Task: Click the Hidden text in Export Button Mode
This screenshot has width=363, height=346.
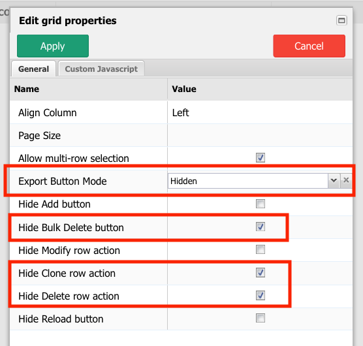Action: point(183,181)
